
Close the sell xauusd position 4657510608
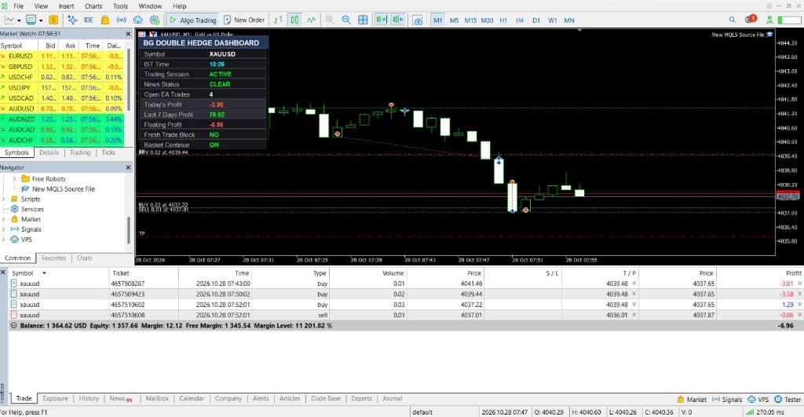click(x=799, y=315)
